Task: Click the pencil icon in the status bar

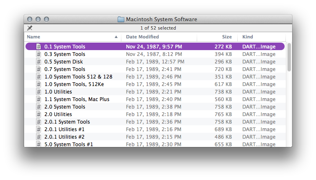Action: point(30,28)
